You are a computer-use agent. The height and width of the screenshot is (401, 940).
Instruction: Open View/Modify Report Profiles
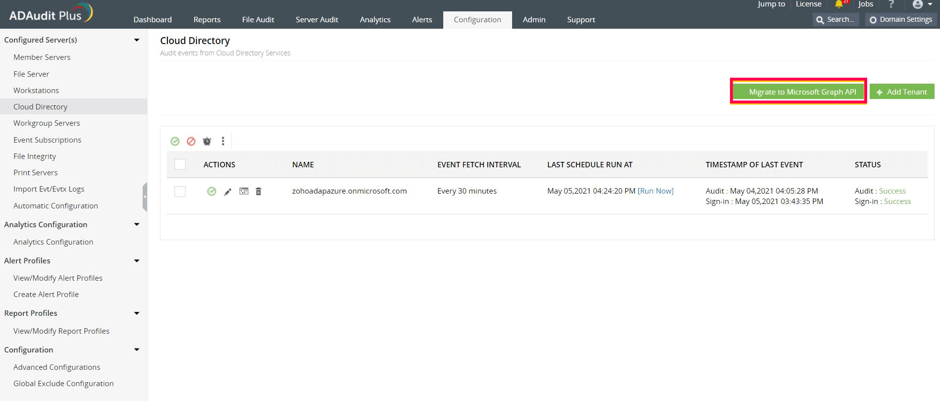(x=61, y=331)
